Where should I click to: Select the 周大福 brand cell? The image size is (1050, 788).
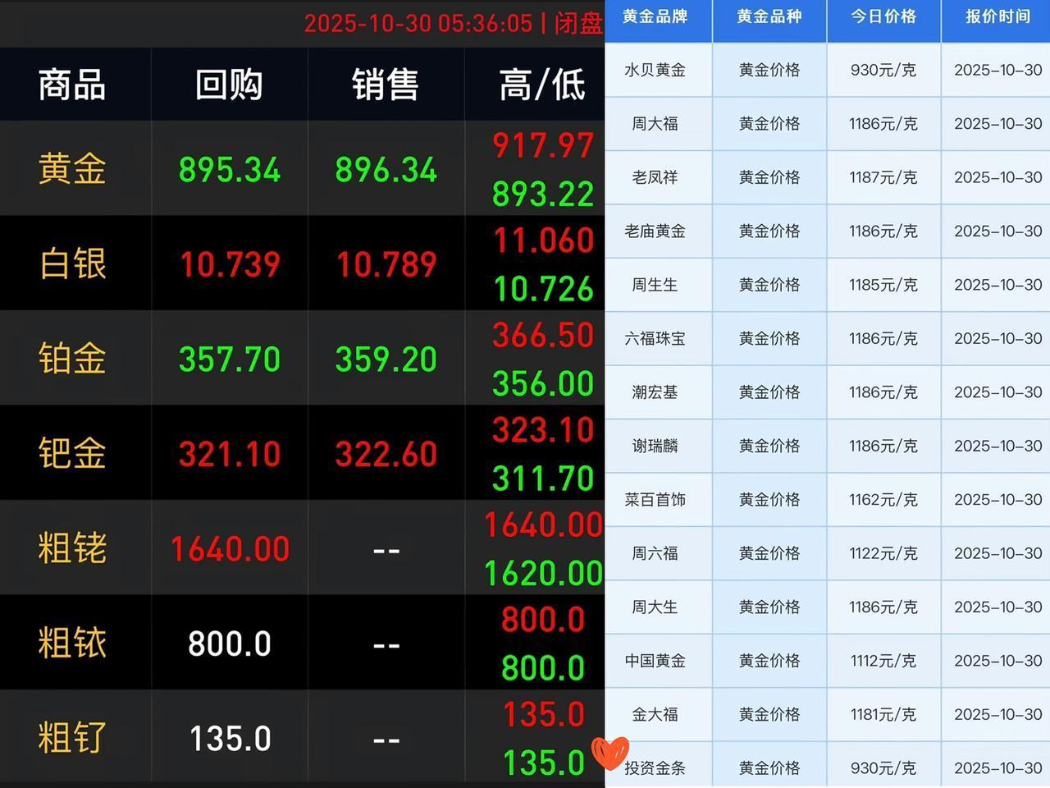pos(655,124)
